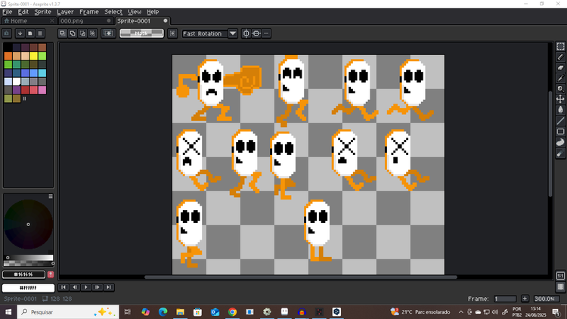Screen dimensions: 567x319
Task: Choose Intersect selection mode
Action: point(93,33)
